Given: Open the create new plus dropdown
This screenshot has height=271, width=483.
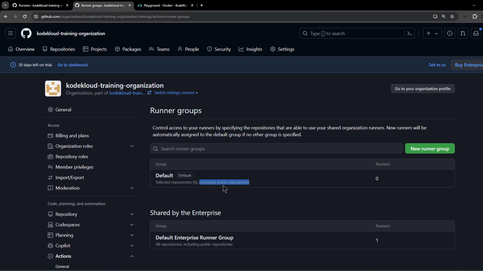Looking at the screenshot, I should click(432, 33).
